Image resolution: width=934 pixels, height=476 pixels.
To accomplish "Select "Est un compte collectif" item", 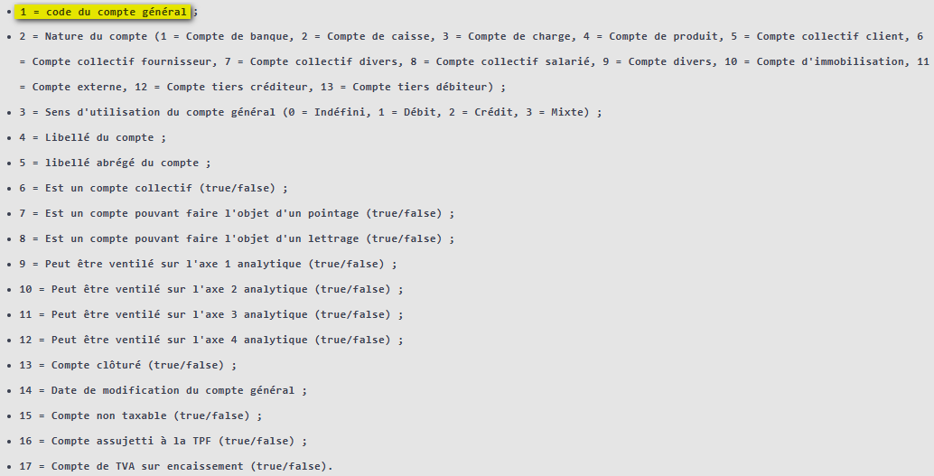I will click(153, 188).
